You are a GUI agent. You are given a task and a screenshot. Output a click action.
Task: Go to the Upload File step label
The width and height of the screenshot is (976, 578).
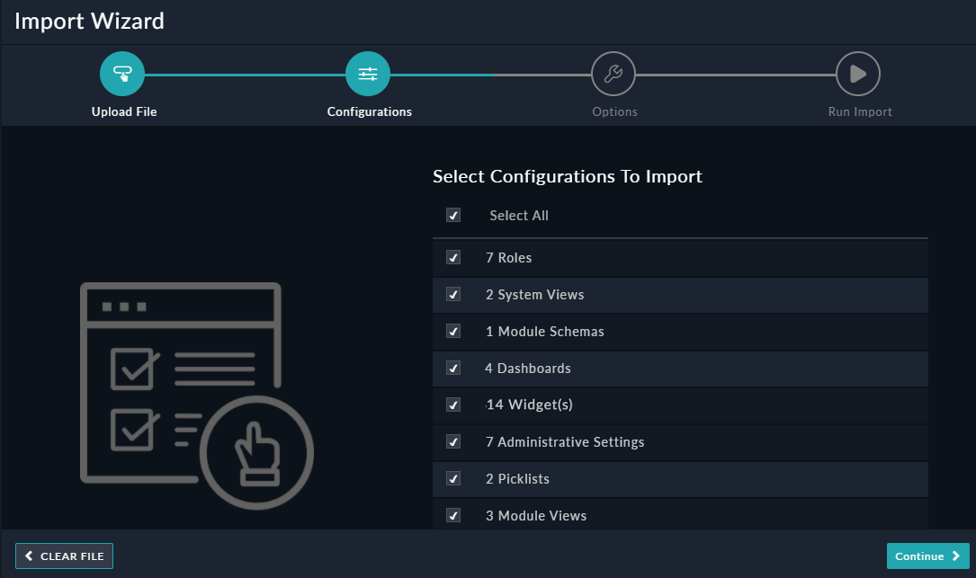[x=123, y=111]
